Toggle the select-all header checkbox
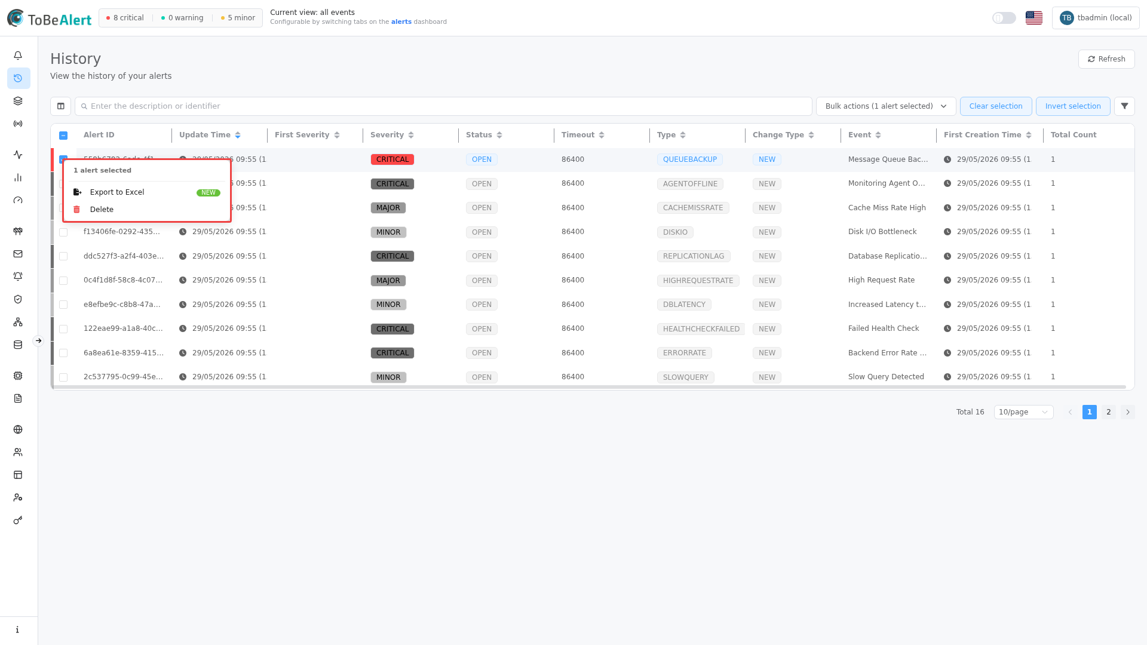 tap(63, 136)
